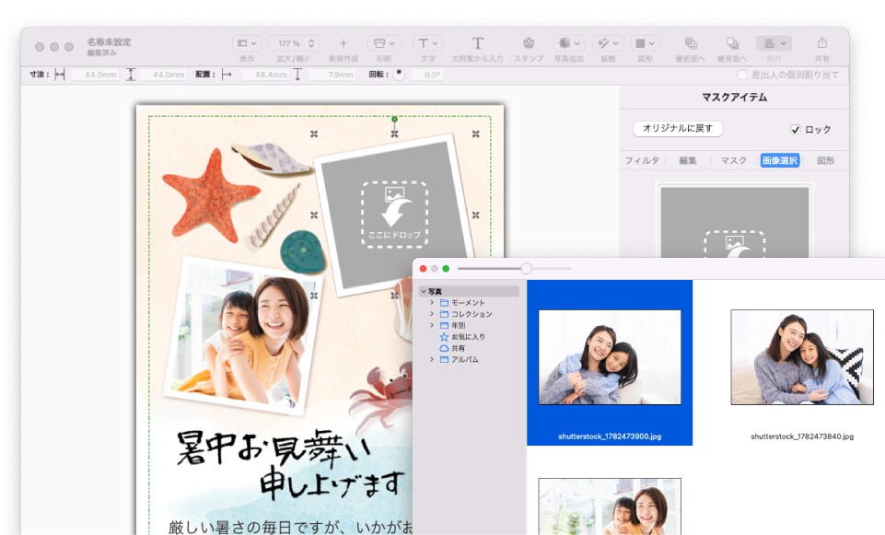Click the 暑中お見舞い申し上げます heading on the card
Screen dimensions: 885x535
coord(291,466)
